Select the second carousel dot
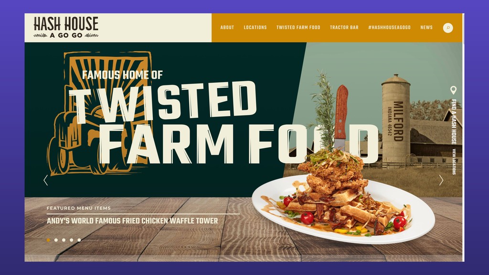 pyautogui.click(x=56, y=240)
